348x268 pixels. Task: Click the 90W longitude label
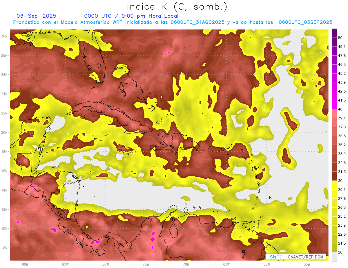pos(25,264)
